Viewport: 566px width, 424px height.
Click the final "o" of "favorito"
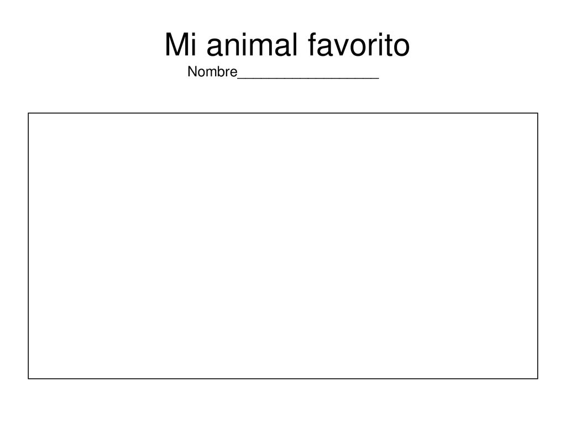click(x=402, y=48)
